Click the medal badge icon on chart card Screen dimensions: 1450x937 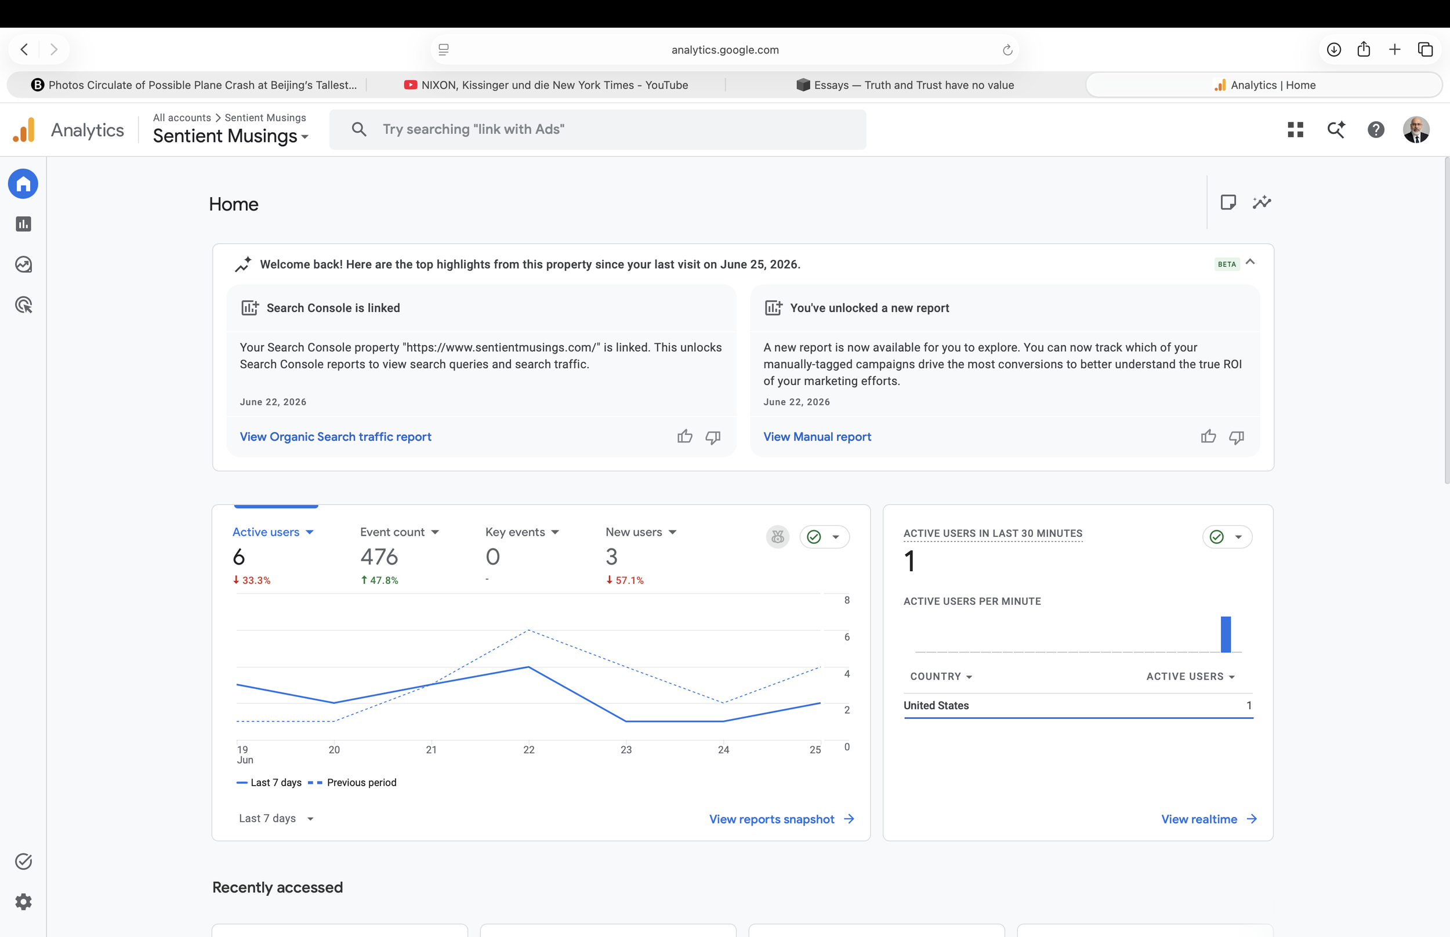[x=778, y=537]
